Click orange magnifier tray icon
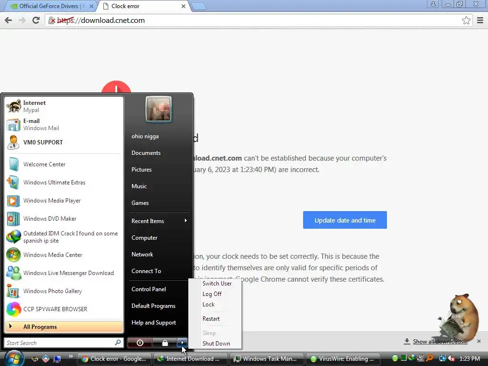This screenshot has height=366, width=488. point(429,358)
